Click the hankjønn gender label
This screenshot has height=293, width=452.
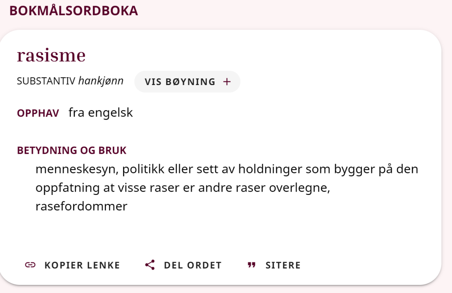pyautogui.click(x=101, y=81)
